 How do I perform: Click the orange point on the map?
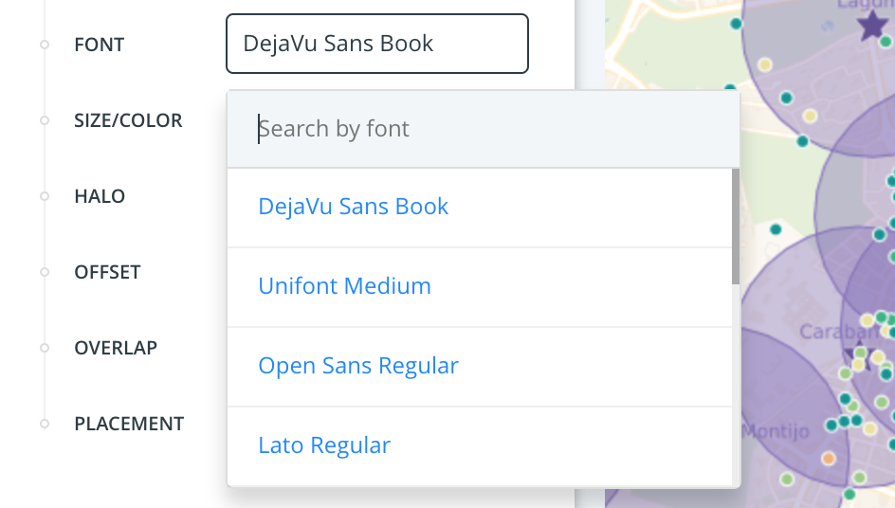tap(829, 459)
